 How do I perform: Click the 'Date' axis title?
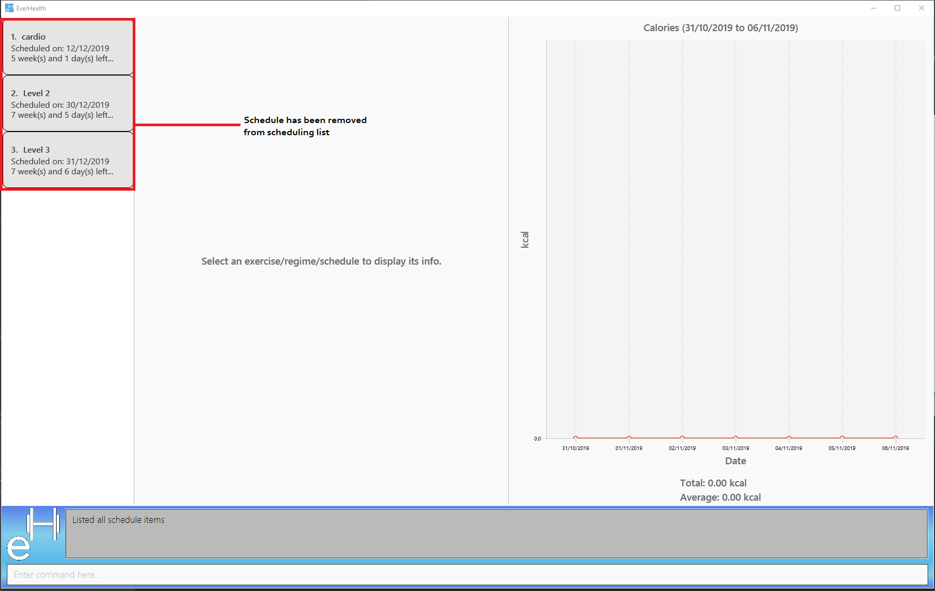[736, 461]
